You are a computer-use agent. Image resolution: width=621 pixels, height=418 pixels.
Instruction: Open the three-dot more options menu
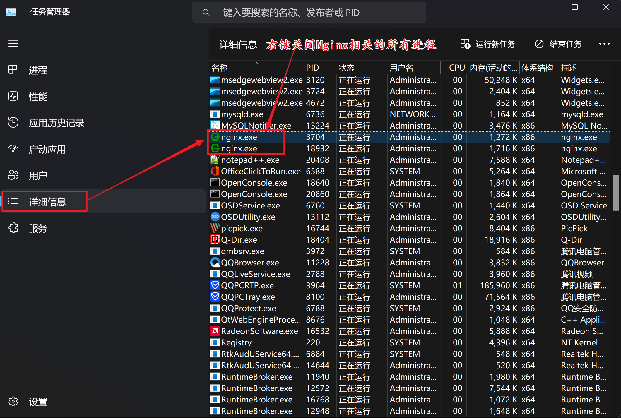pos(604,44)
